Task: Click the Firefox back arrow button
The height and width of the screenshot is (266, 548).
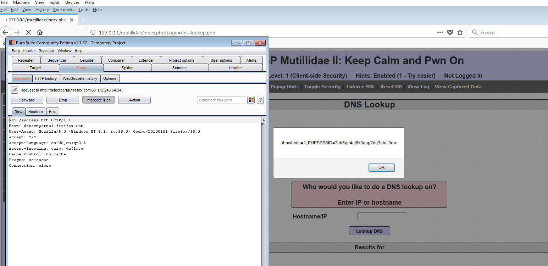Action: 5,32
